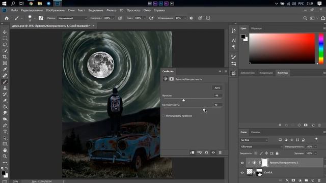Open layer fill 100% dropdown arrow
Image resolution: width=326 pixels, height=183 pixels.
tap(316, 154)
